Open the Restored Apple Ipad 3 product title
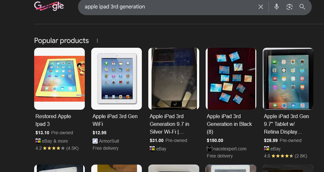 (x=53, y=120)
